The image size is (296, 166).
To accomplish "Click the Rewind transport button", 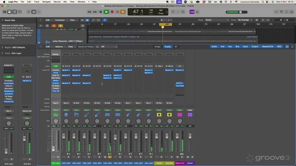I will pos(89,12).
